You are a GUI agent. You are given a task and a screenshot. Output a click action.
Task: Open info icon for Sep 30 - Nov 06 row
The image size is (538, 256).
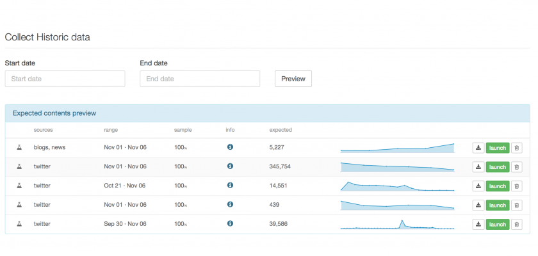pyautogui.click(x=230, y=224)
